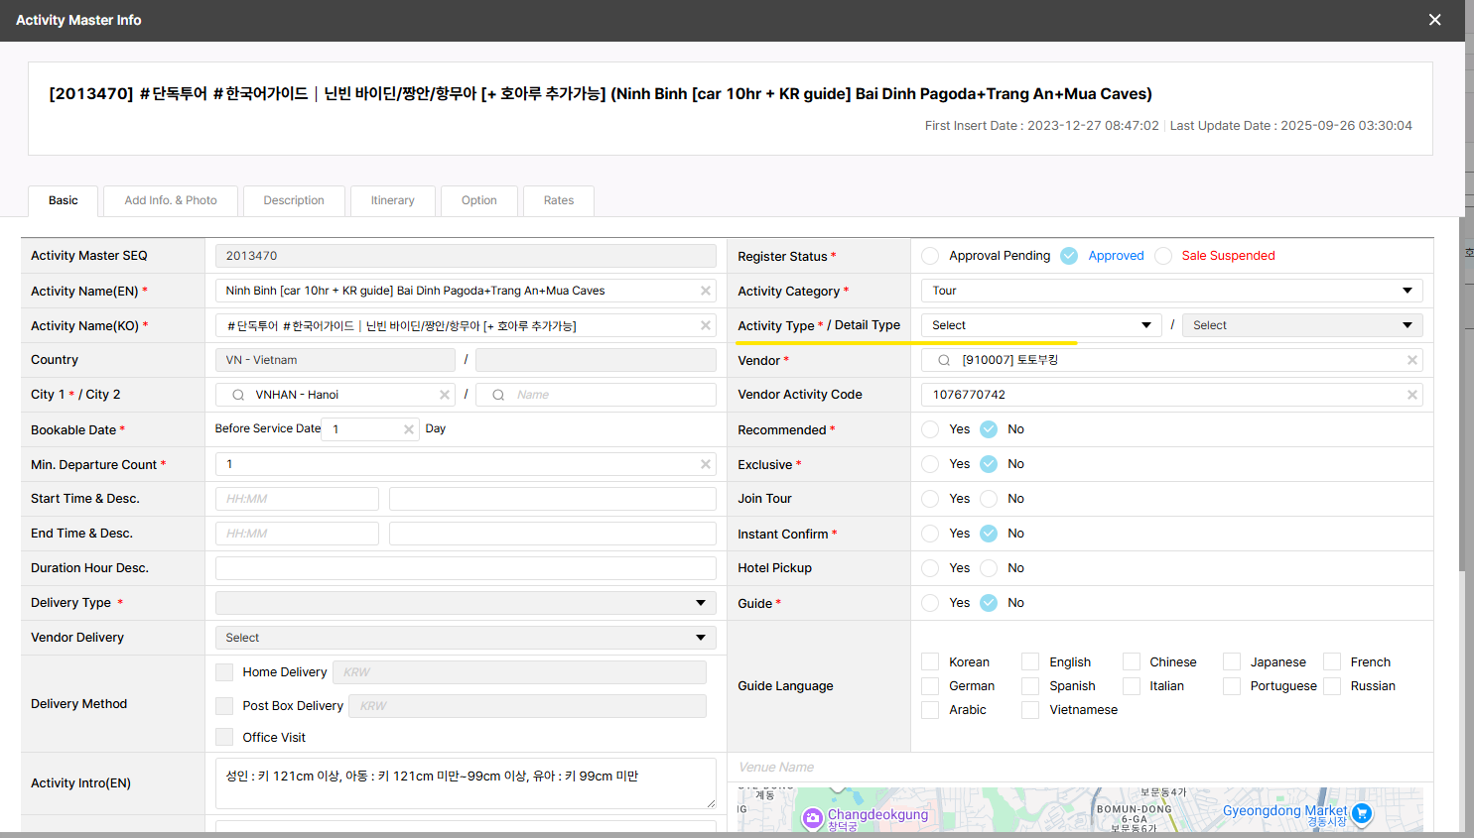Clear the Vendor Activity Code value
The height and width of the screenshot is (838, 1474).
[1411, 395]
